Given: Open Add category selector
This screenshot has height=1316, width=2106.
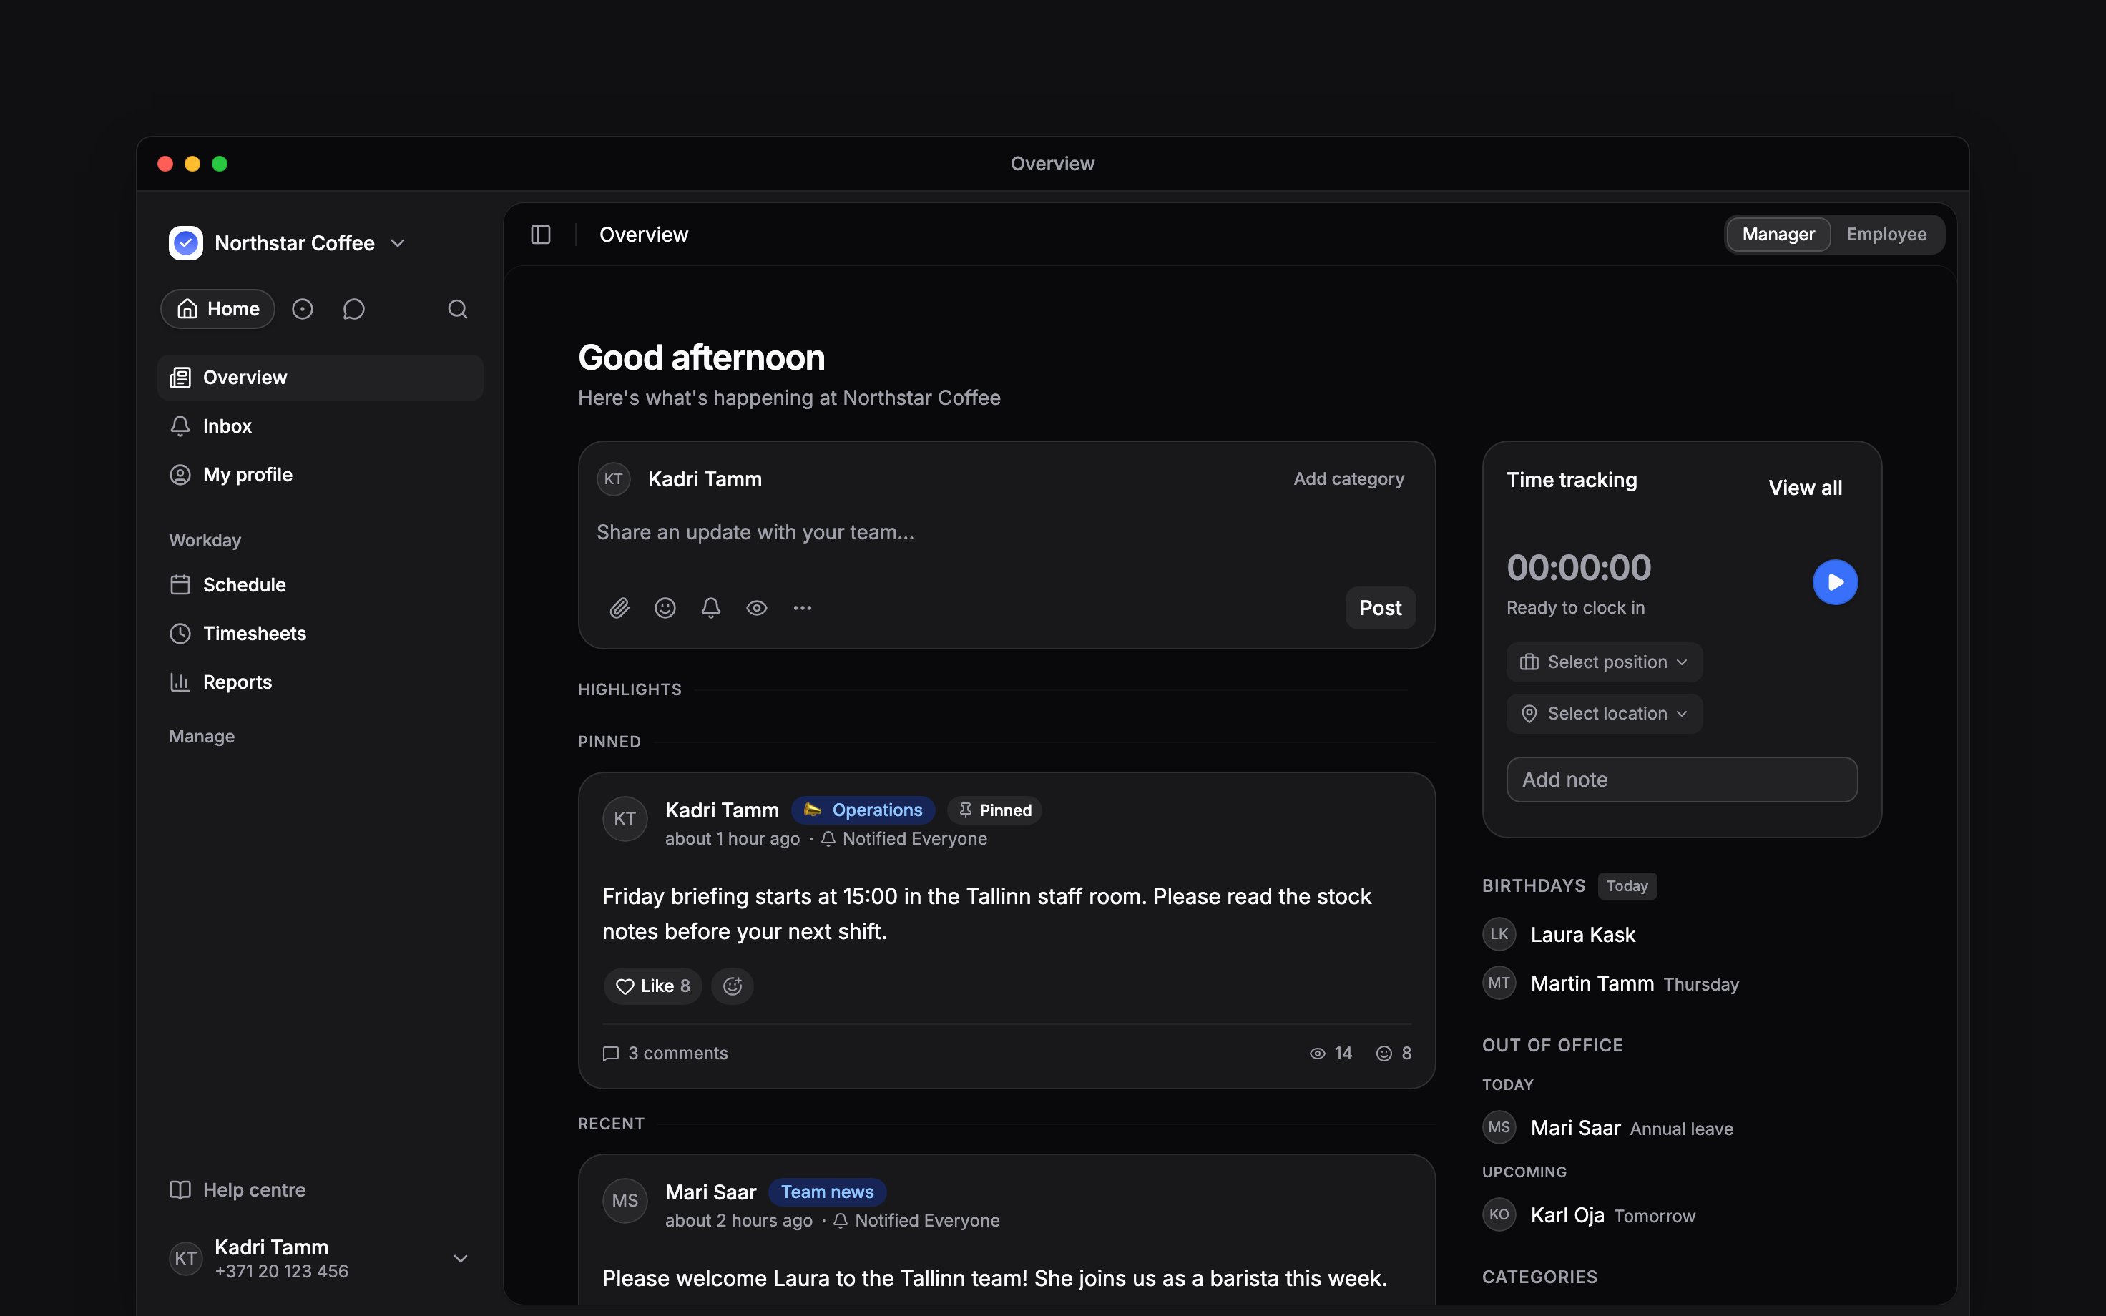Looking at the screenshot, I should pyautogui.click(x=1348, y=478).
